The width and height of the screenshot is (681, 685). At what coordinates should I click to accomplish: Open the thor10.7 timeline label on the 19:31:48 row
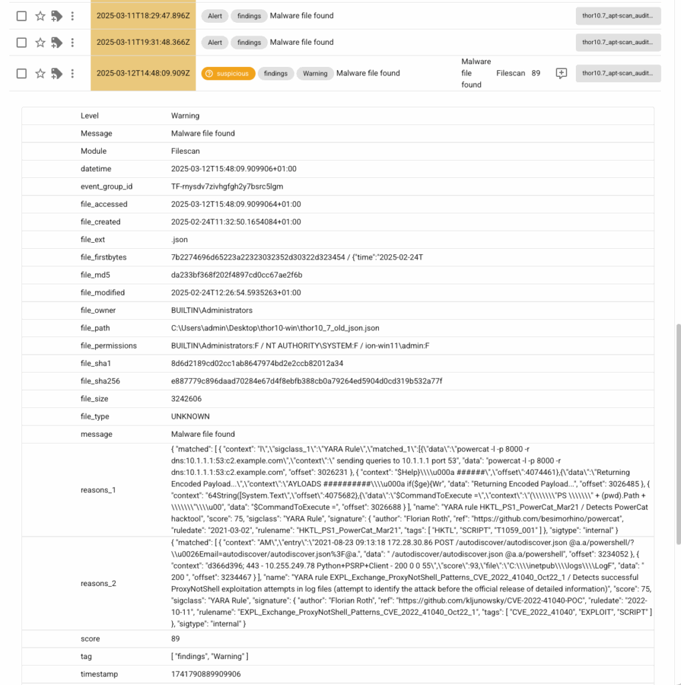coord(618,42)
